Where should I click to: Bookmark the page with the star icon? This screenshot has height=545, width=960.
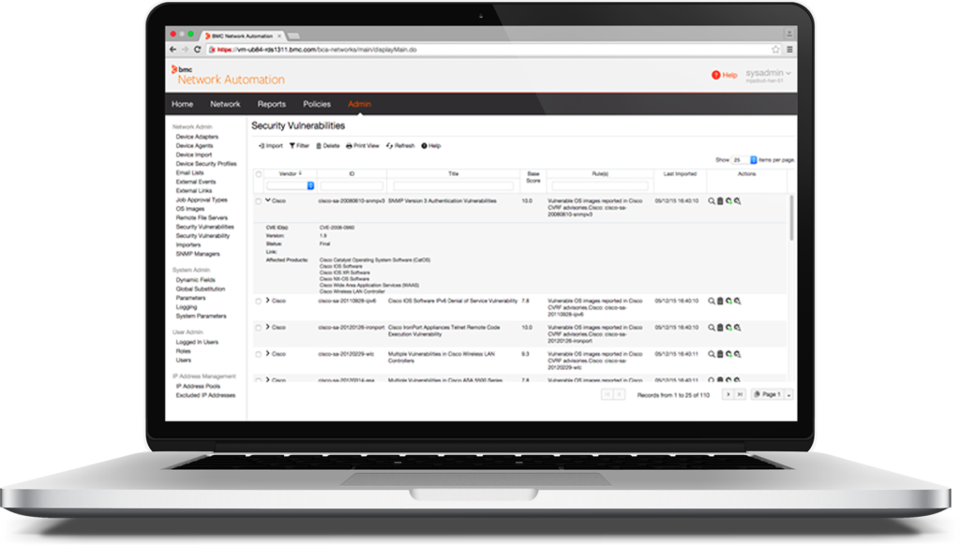(775, 50)
